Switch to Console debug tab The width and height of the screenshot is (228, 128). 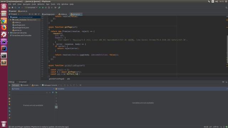[x=25, y=85]
